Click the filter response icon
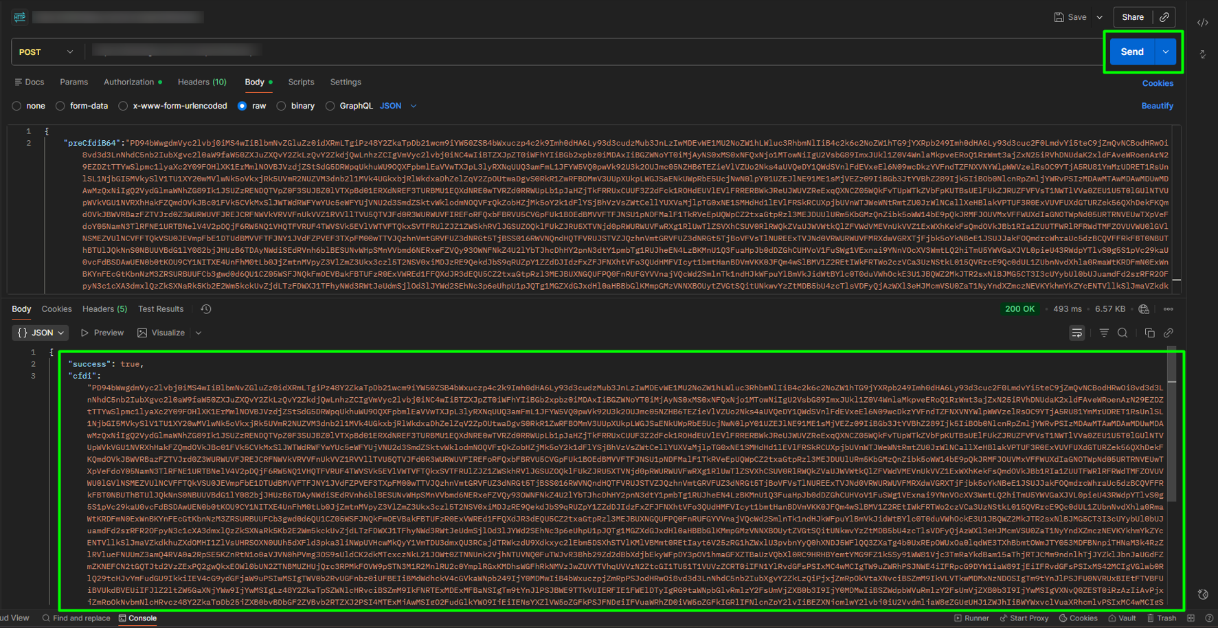 pos(1104,333)
